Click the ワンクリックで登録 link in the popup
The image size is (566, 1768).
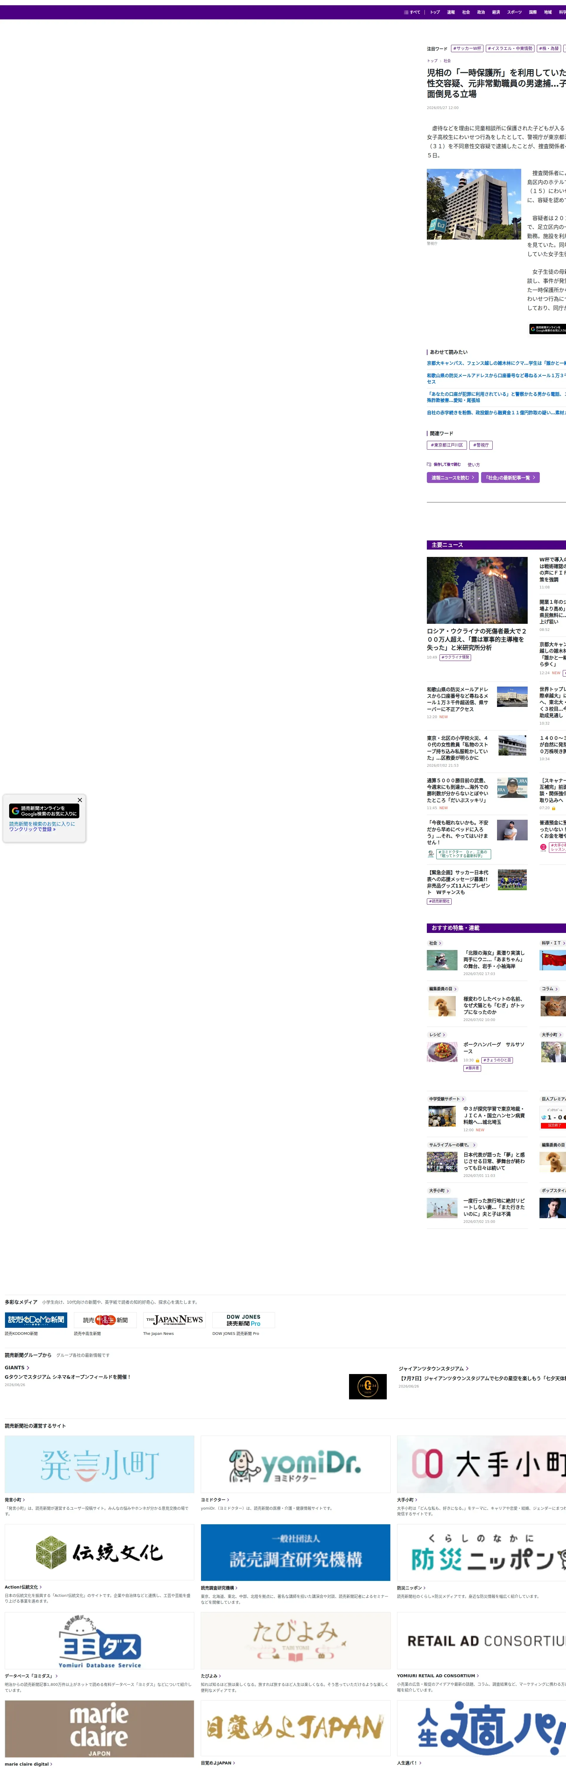32,829
